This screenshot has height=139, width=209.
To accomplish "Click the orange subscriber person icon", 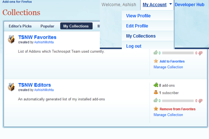I will pyautogui.click(x=156, y=92).
